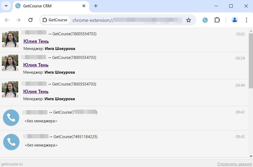The image size is (253, 167).
Task: Click the scroll down arrow of the call list
Action: click(251, 156)
